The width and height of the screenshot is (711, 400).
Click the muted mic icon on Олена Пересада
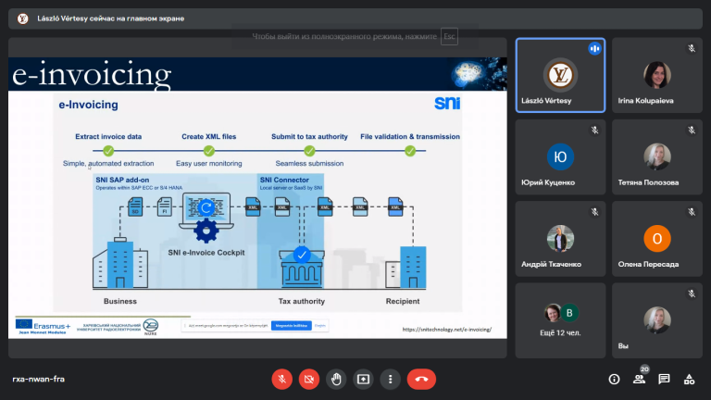(691, 212)
